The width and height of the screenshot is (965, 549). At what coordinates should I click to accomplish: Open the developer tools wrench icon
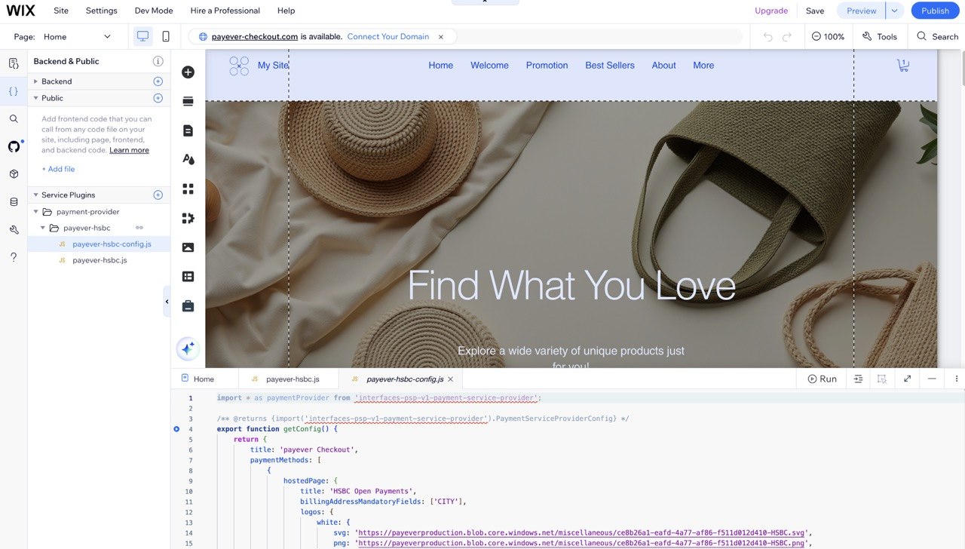point(14,229)
